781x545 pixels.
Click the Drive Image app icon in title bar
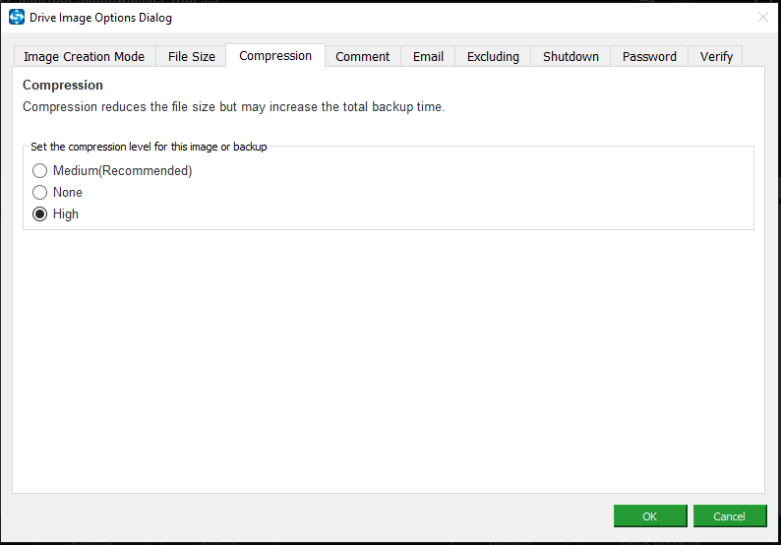click(x=17, y=18)
